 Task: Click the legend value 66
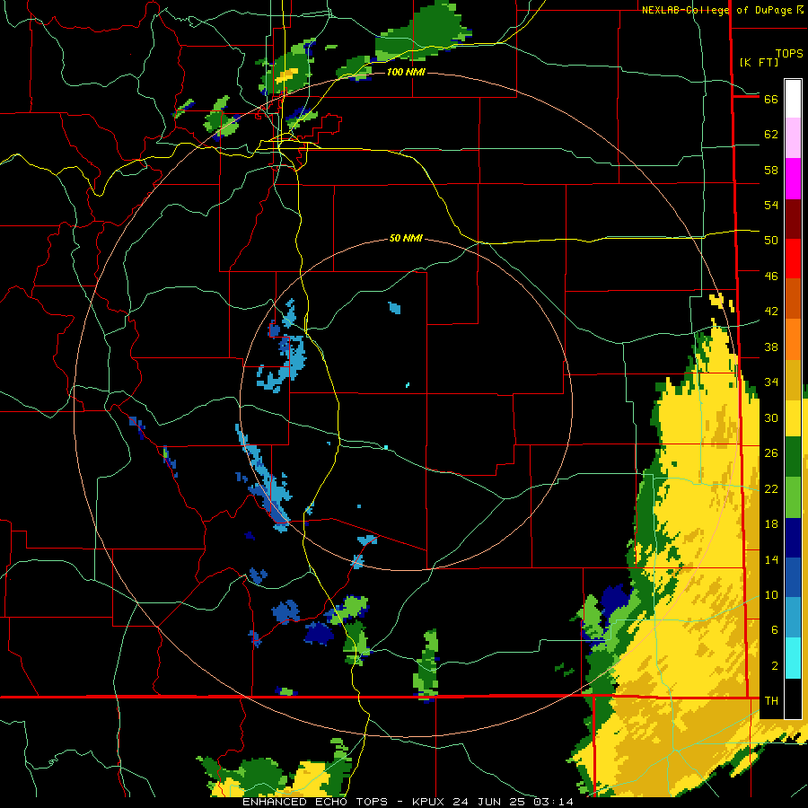coord(771,99)
